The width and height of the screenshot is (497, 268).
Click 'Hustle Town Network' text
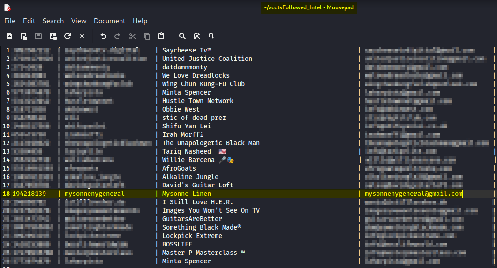point(198,101)
